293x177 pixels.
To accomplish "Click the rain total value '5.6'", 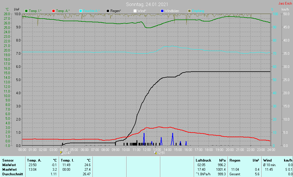I will 257,174.
